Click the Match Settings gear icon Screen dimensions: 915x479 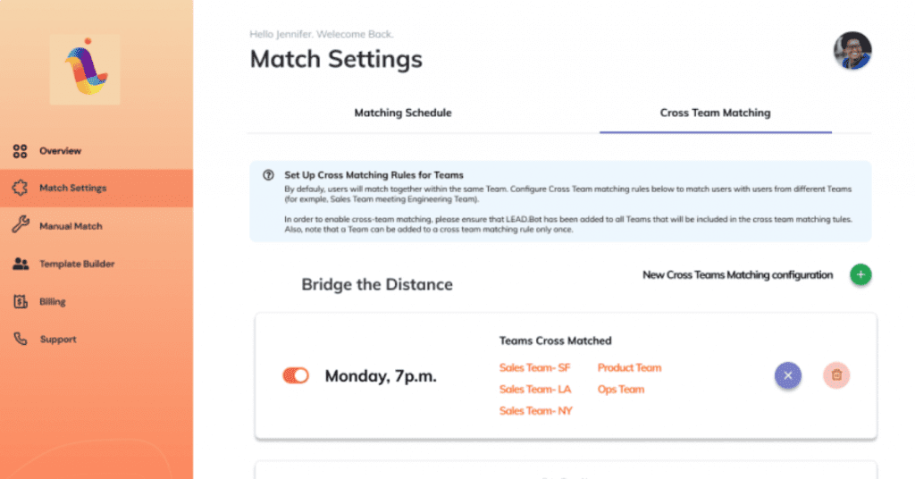click(20, 189)
